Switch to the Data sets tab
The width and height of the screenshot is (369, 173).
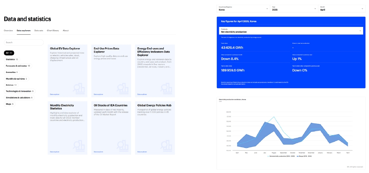coord(39,31)
